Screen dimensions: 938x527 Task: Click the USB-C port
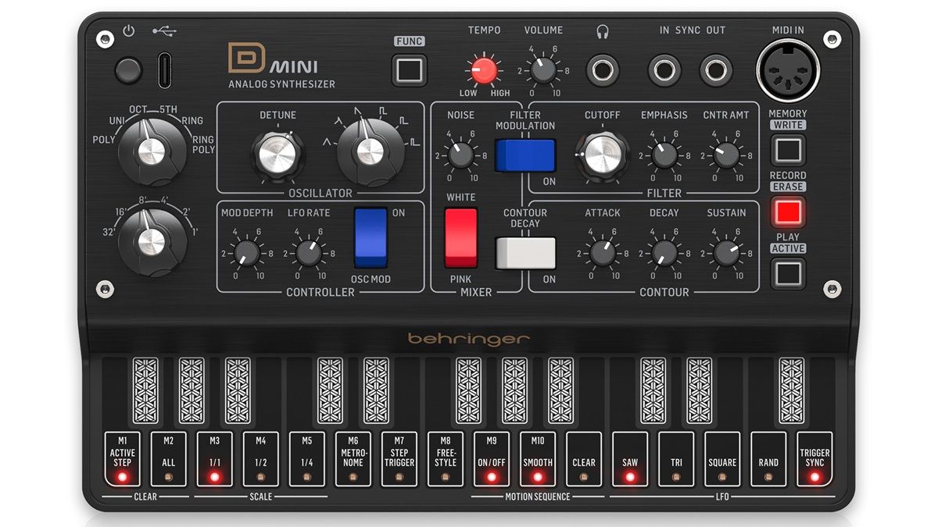click(x=165, y=69)
